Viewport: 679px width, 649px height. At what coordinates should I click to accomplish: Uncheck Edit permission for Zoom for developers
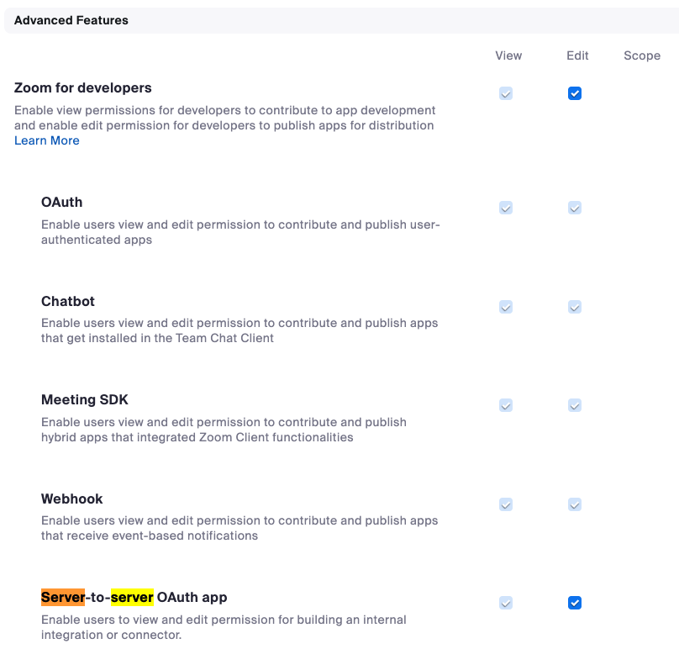click(x=575, y=93)
